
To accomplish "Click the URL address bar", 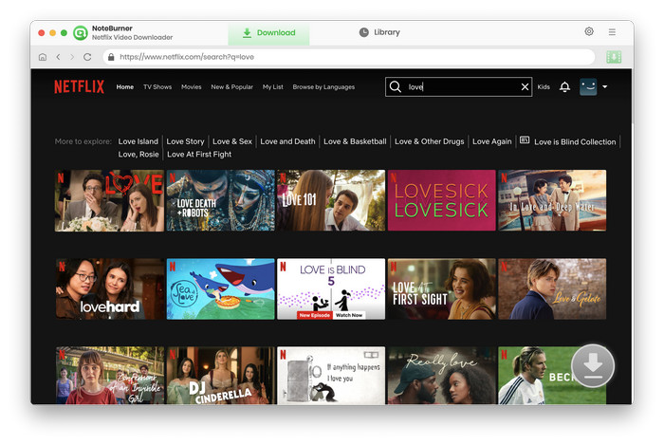I will coord(348,57).
